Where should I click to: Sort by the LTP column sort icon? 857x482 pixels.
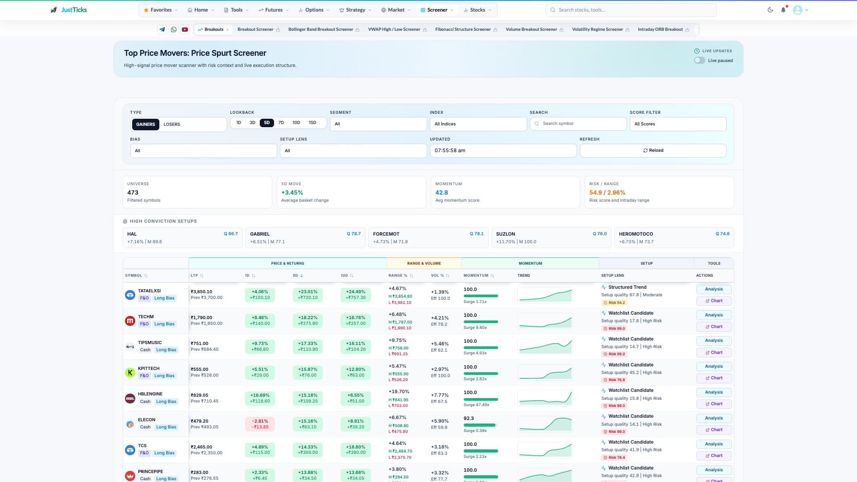[x=202, y=276]
